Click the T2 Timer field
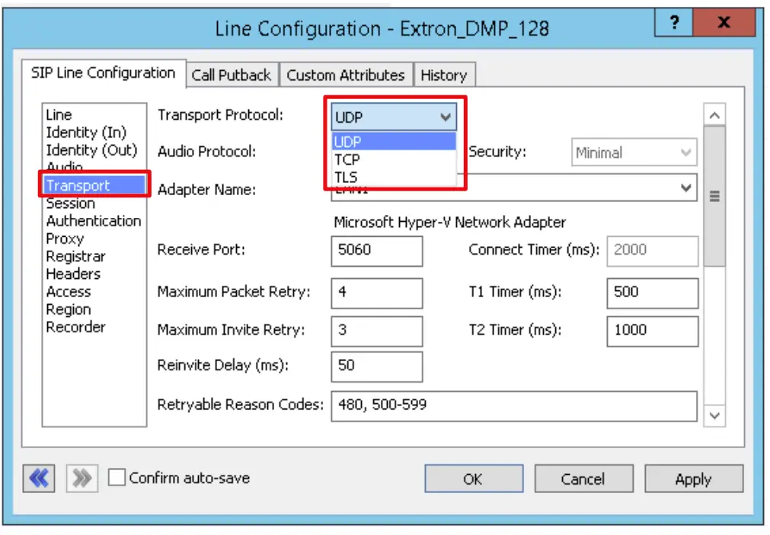 coord(653,331)
